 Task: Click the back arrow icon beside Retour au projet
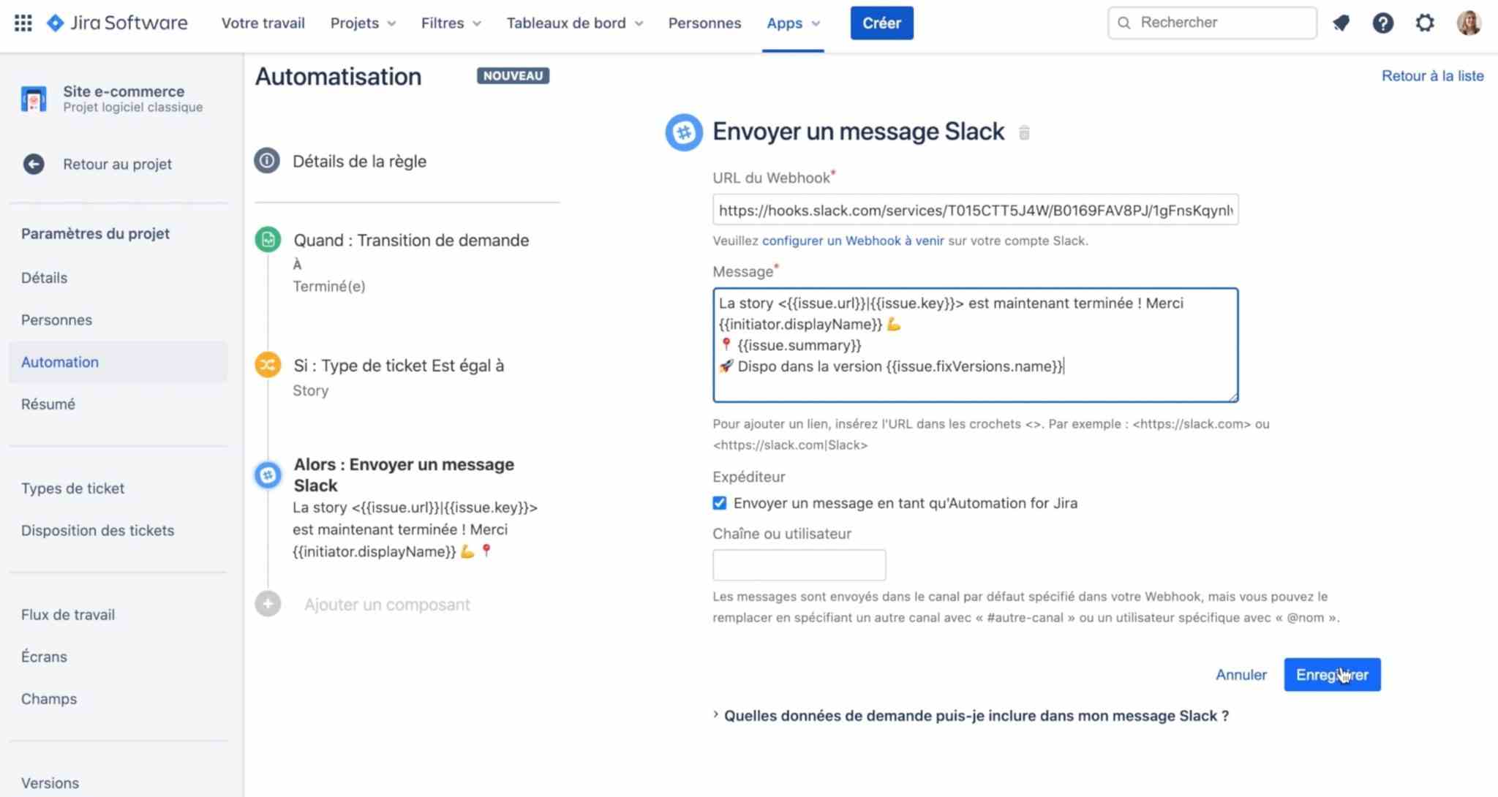(x=34, y=164)
